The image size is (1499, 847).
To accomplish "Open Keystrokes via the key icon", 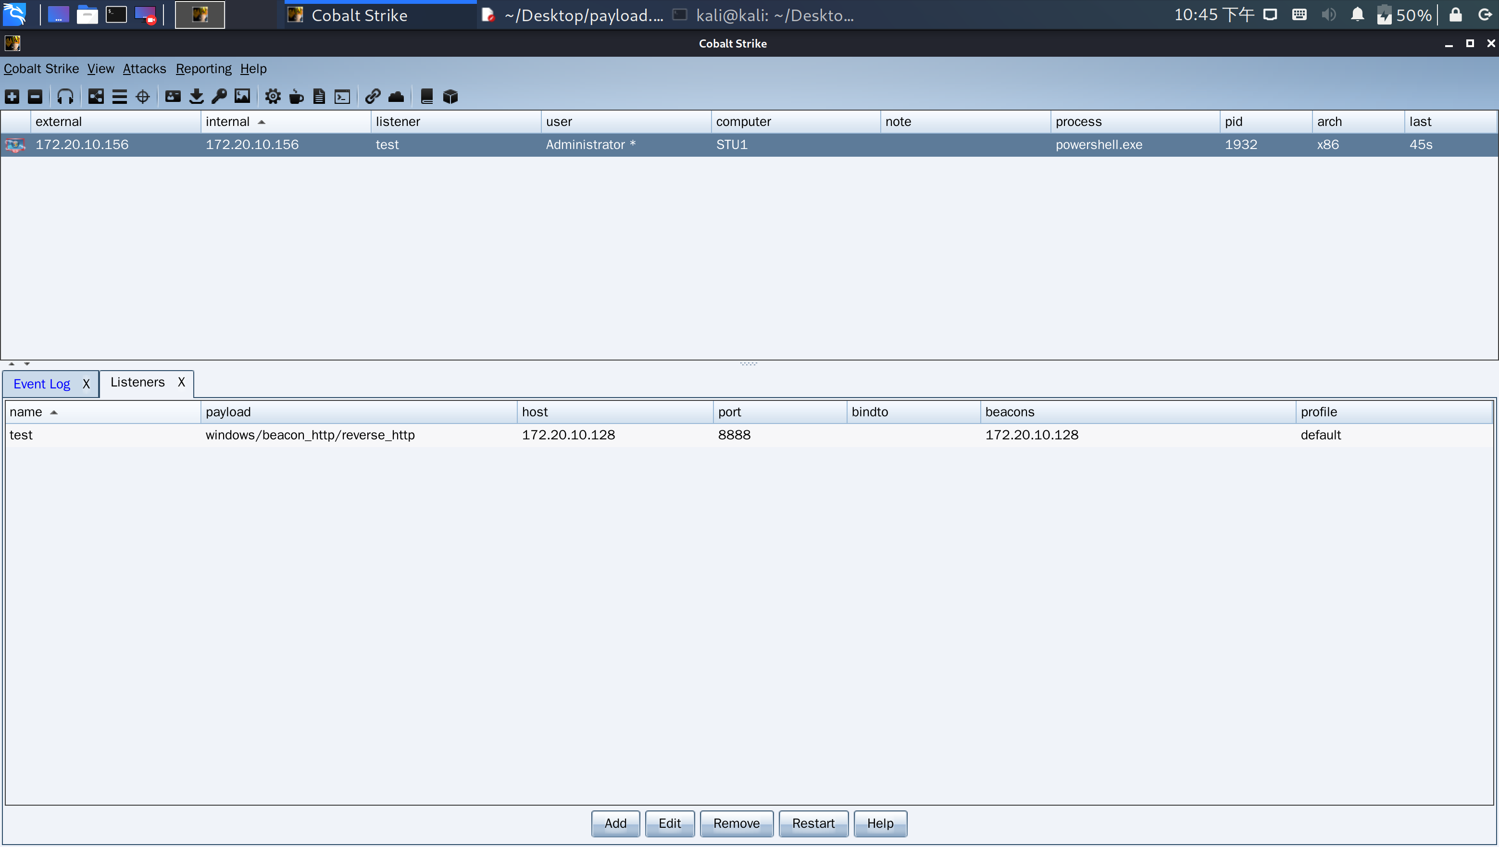I will [219, 97].
